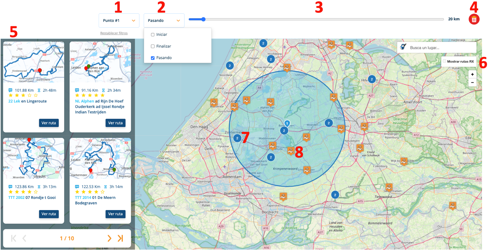Click Ver ruta for TTT 2014 De Meern
Image resolution: width=489 pixels, height=251 pixels.
(115, 214)
